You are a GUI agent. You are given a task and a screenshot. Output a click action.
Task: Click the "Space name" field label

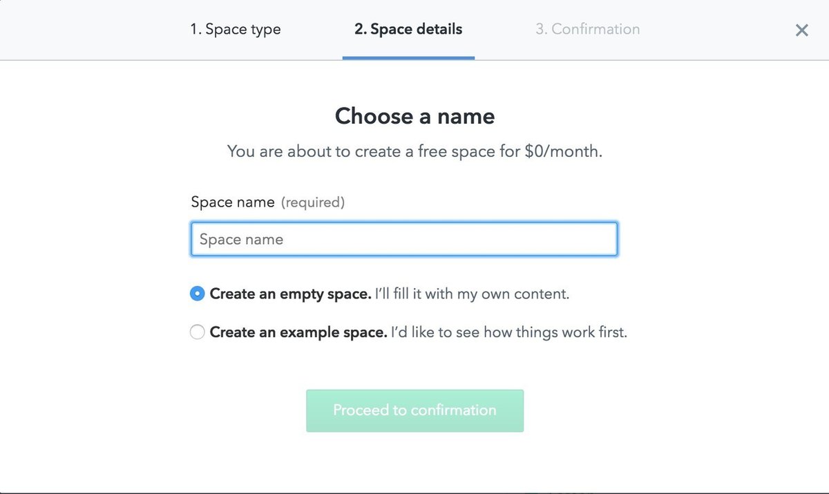(x=232, y=202)
